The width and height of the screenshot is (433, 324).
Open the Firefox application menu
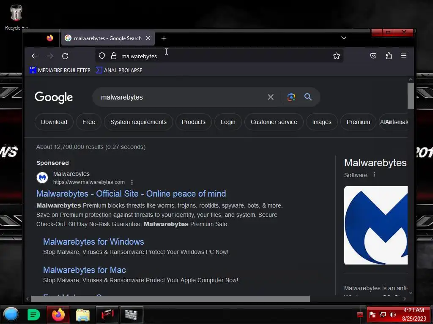404,56
